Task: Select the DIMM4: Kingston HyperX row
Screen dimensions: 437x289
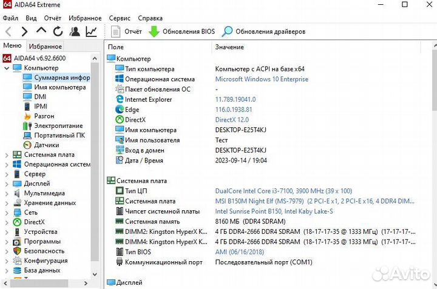Action: tap(265, 242)
